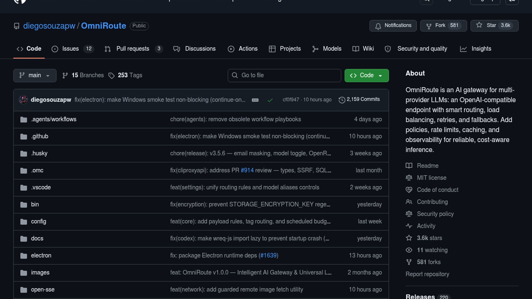Open pull request #1639 link

[x=268, y=255]
